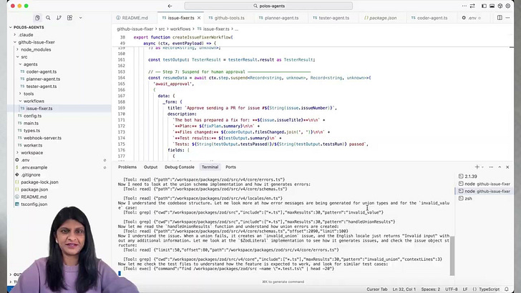Go back with the navigation arrow
The image size is (521, 293).
click(170, 6)
